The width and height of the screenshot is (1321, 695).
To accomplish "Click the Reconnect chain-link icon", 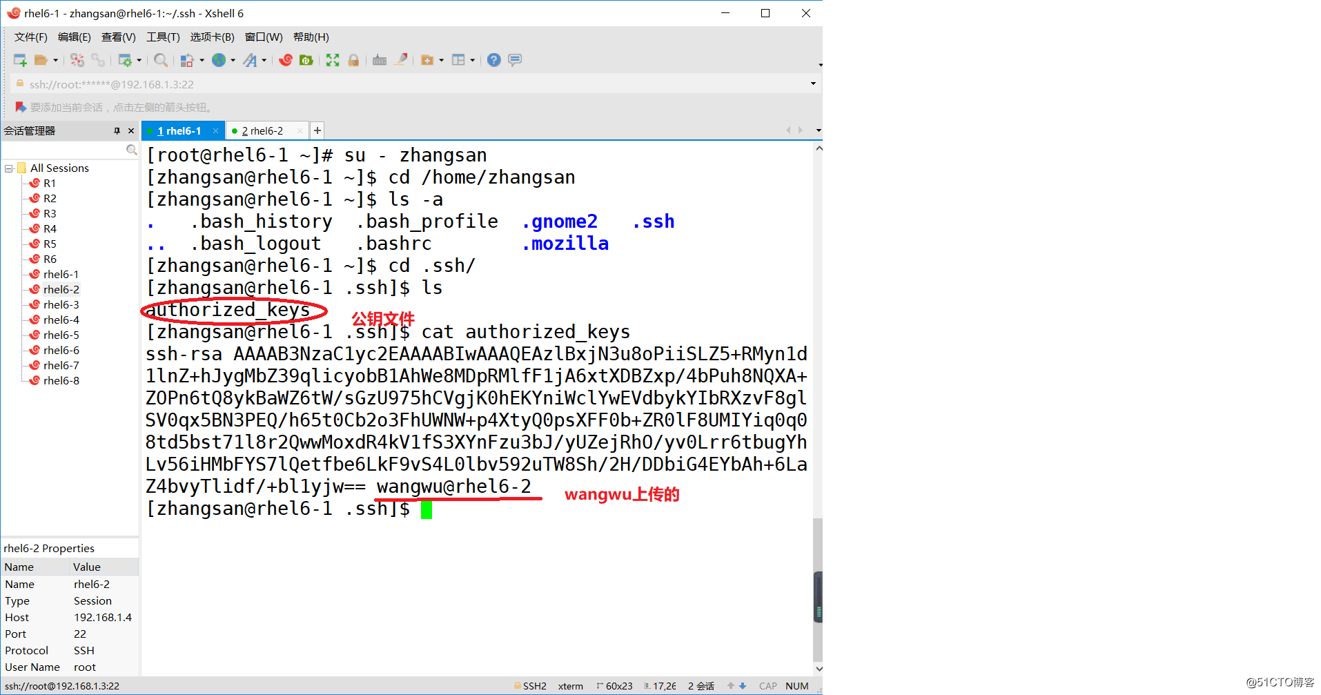I will (x=98, y=60).
